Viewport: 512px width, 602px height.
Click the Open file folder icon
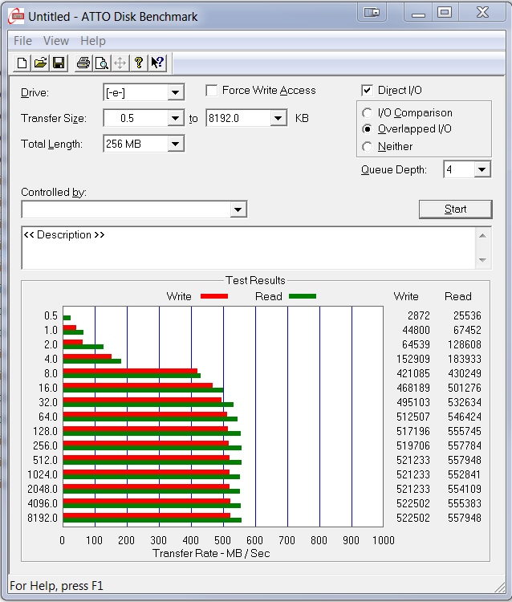pos(40,63)
